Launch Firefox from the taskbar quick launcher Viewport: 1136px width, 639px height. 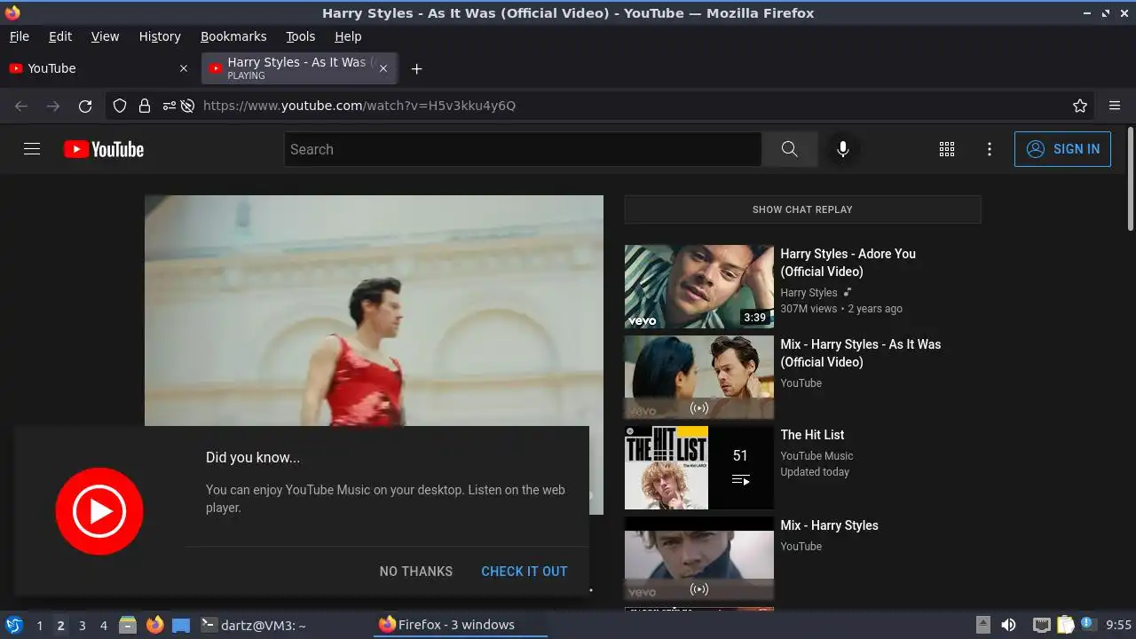click(155, 625)
